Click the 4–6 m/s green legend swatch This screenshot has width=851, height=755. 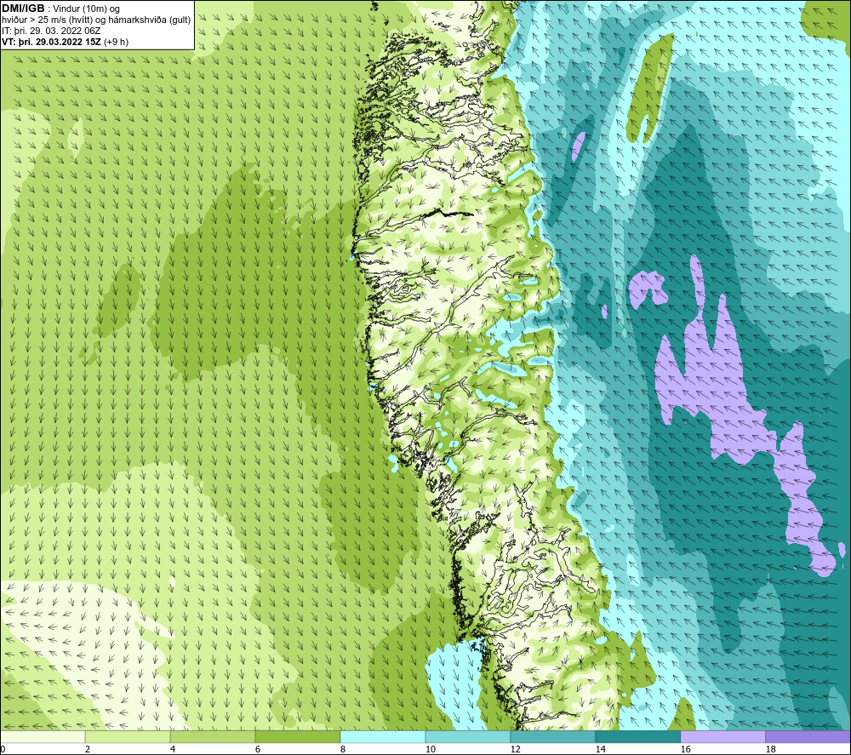pyautogui.click(x=213, y=736)
